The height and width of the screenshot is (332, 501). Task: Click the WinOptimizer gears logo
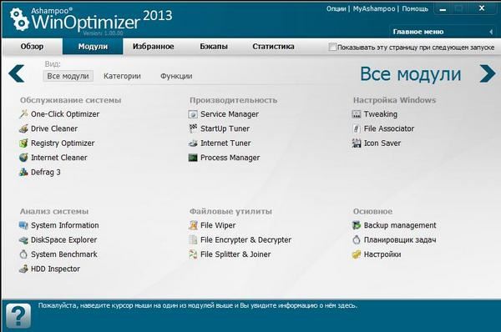(x=19, y=19)
